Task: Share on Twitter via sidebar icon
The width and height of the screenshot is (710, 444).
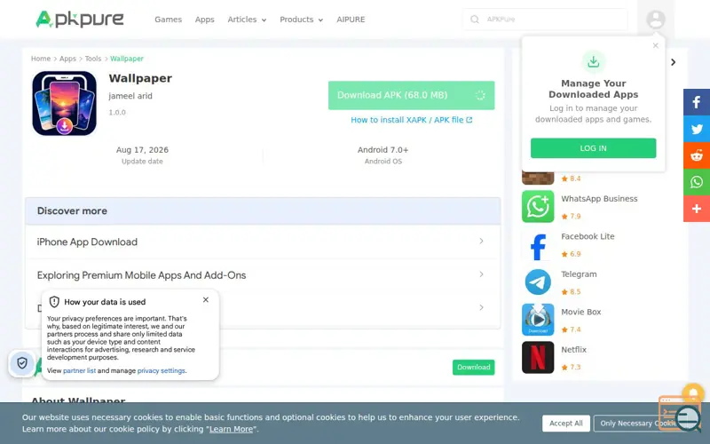Action: tap(697, 129)
